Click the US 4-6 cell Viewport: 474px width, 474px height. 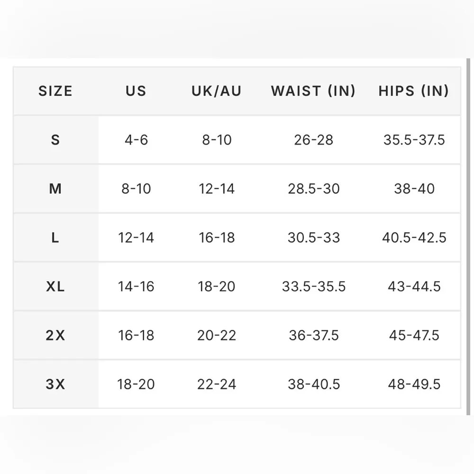pos(136,140)
